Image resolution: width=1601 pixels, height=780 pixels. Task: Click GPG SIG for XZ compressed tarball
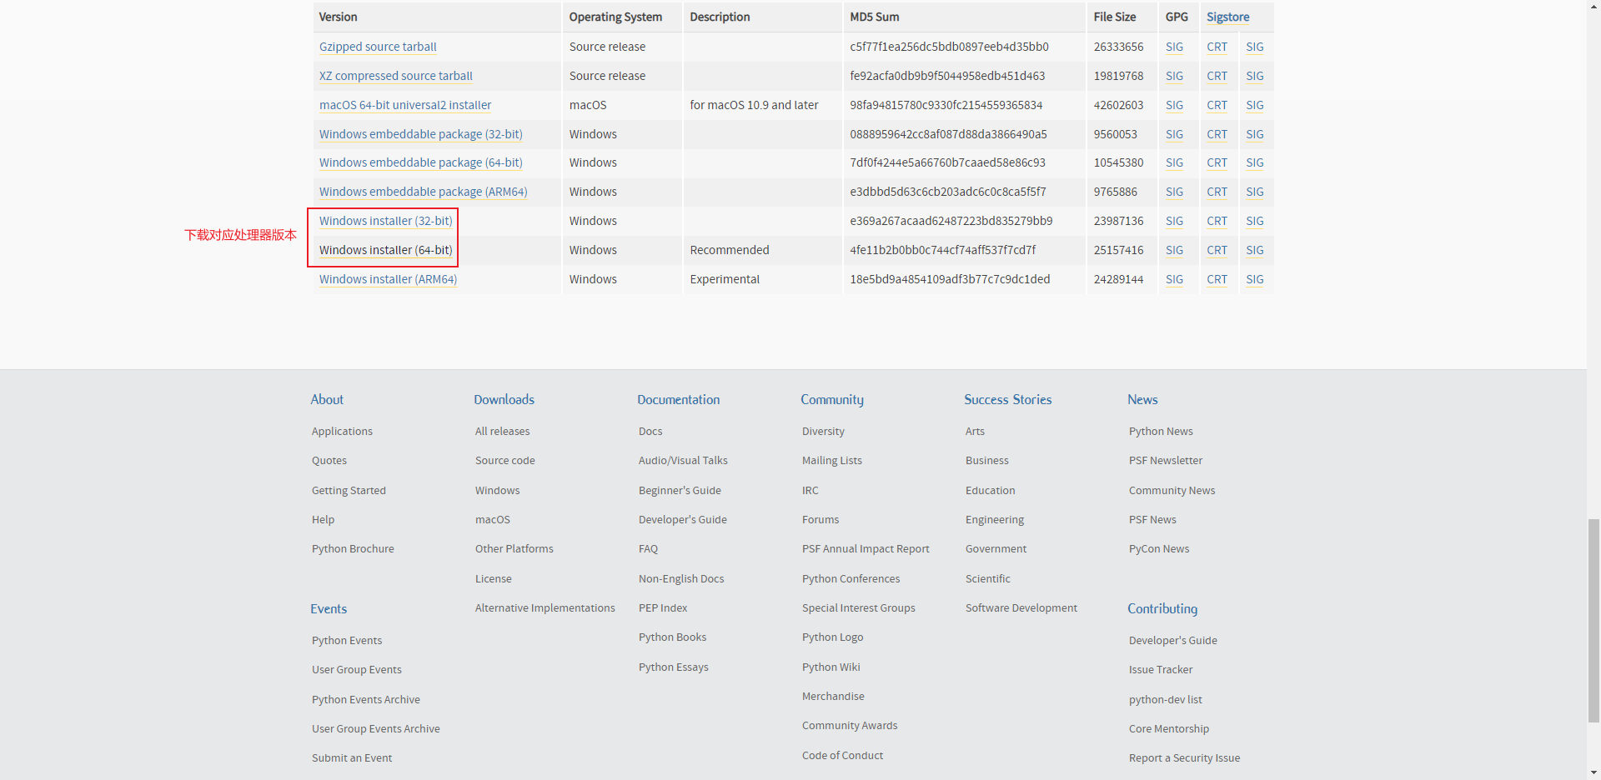click(1174, 76)
